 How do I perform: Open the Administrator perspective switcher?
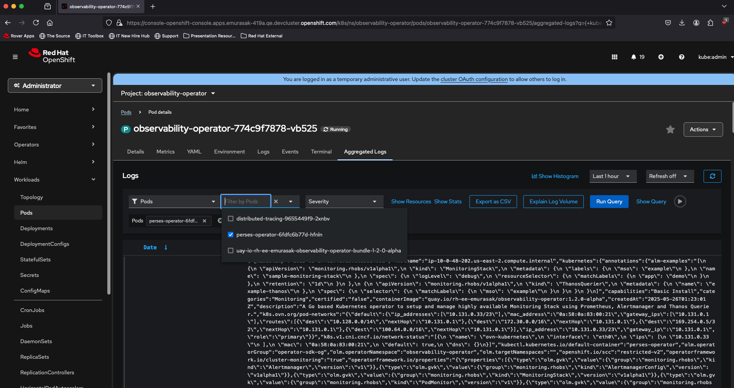(x=55, y=86)
